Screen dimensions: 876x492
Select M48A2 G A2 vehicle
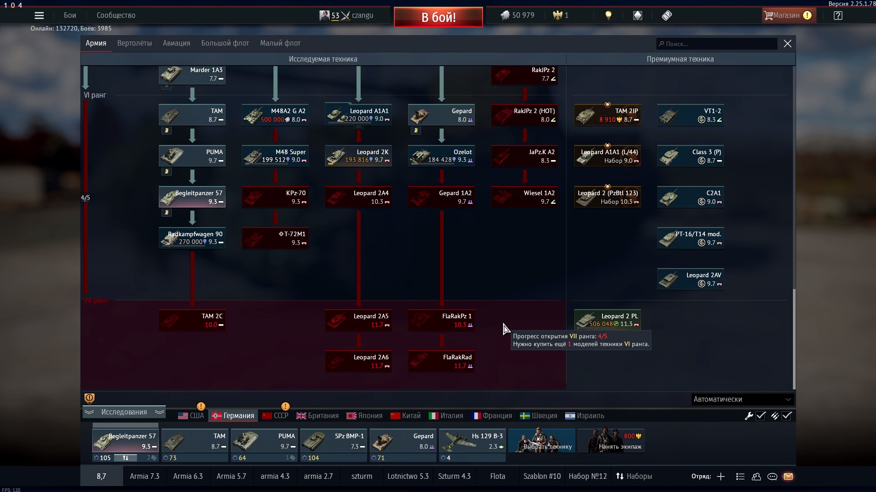coord(275,115)
